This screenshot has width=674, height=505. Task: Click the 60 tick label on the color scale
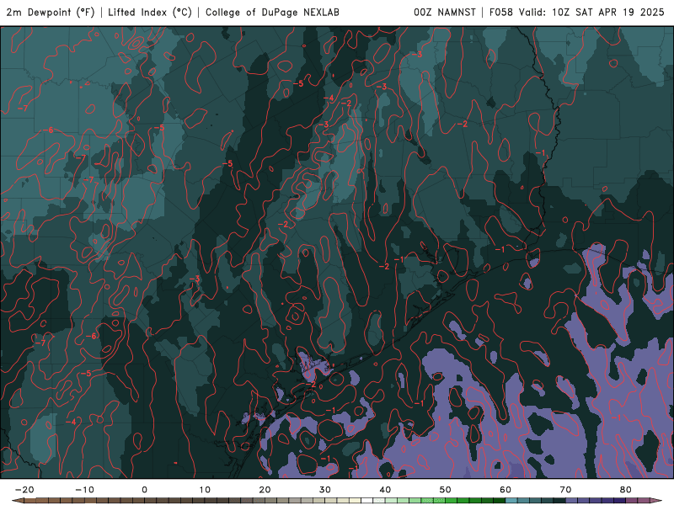pyautogui.click(x=505, y=490)
